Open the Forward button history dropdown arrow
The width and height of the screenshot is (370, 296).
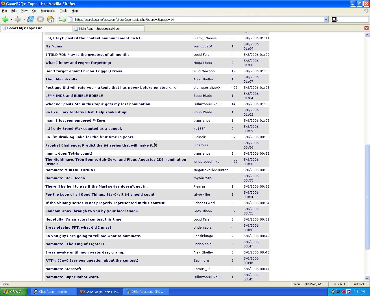click(x=24, y=19)
